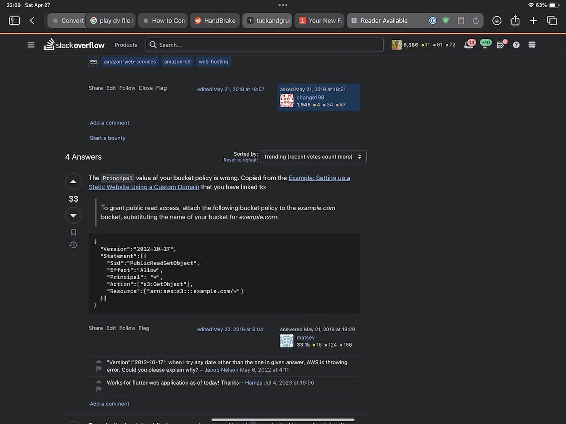Flag the comment by Hamza
The height and width of the screenshot is (424, 566).
[x=99, y=389]
